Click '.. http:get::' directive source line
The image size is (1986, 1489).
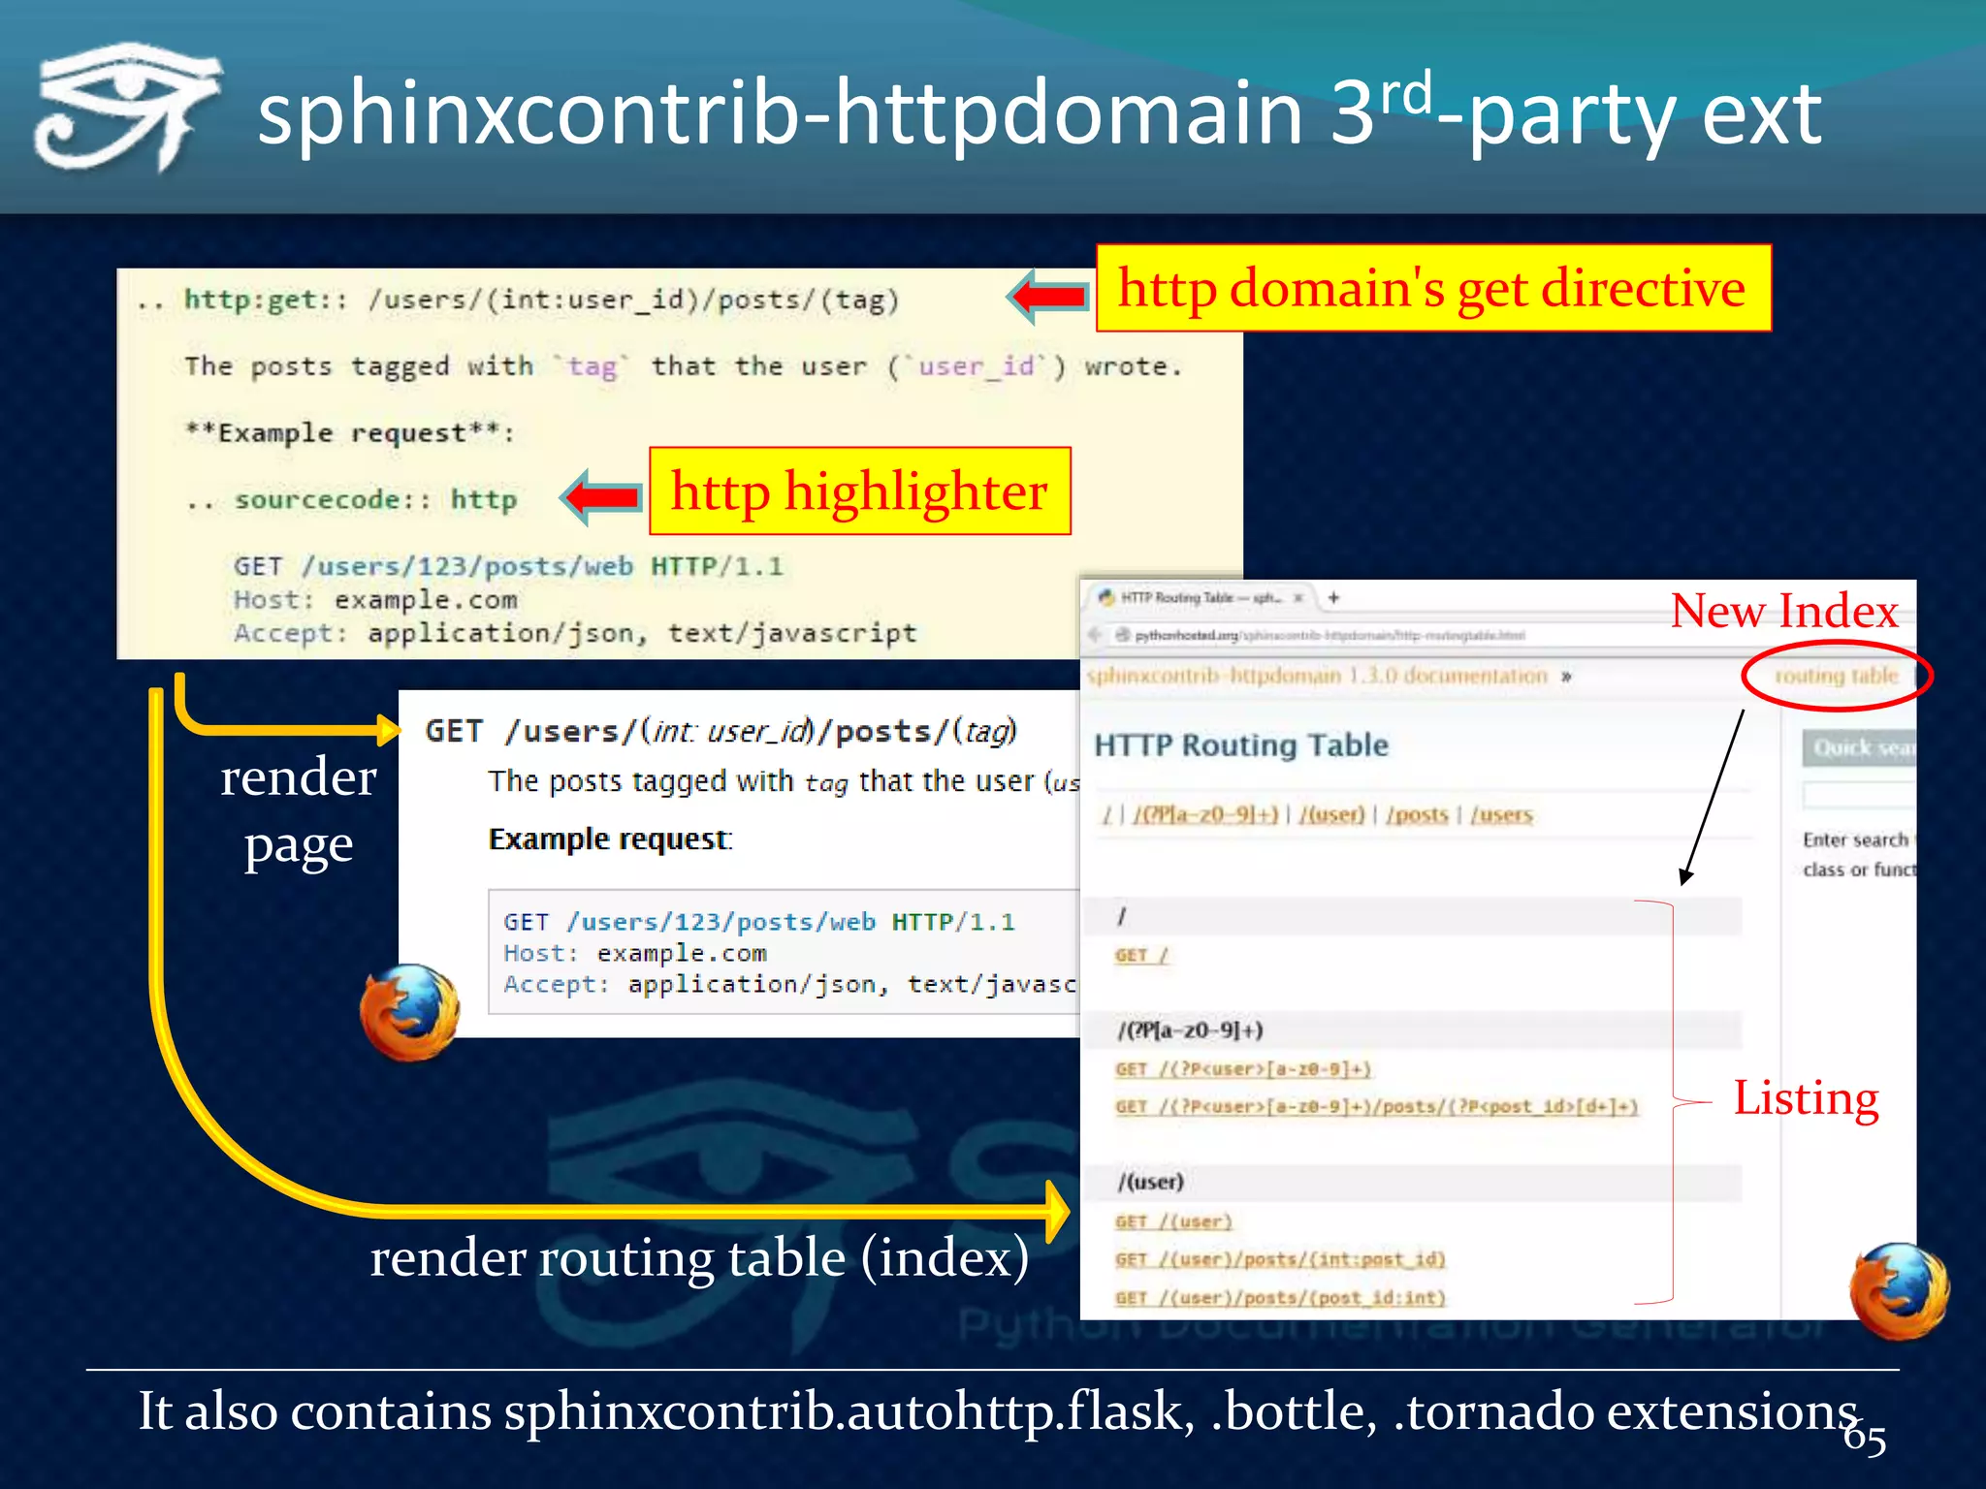518,300
